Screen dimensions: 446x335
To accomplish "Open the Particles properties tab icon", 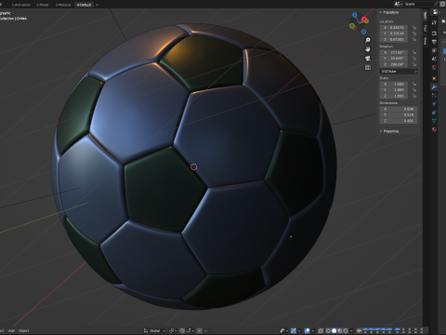I will (x=434, y=96).
